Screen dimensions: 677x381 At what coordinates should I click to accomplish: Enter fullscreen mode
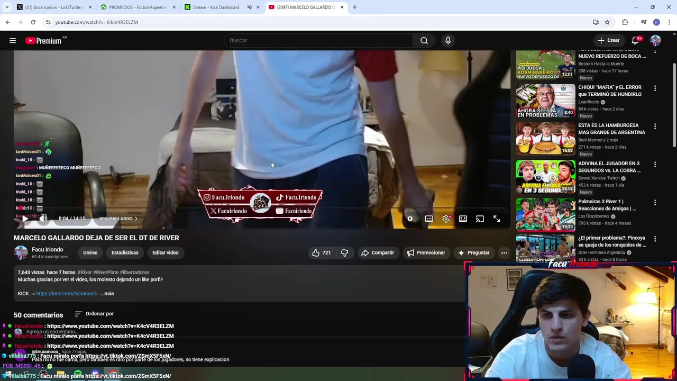(x=497, y=219)
